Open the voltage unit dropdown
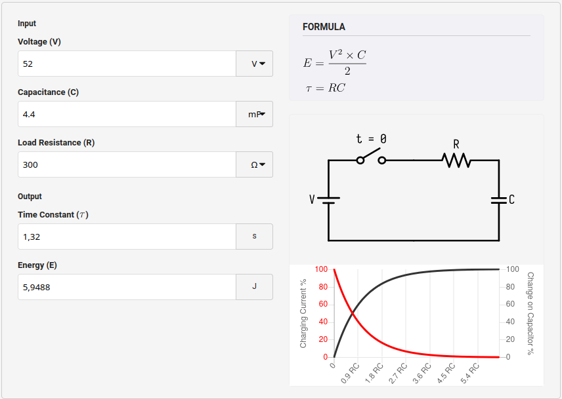Screen dimensions: 562x399 tap(254, 64)
